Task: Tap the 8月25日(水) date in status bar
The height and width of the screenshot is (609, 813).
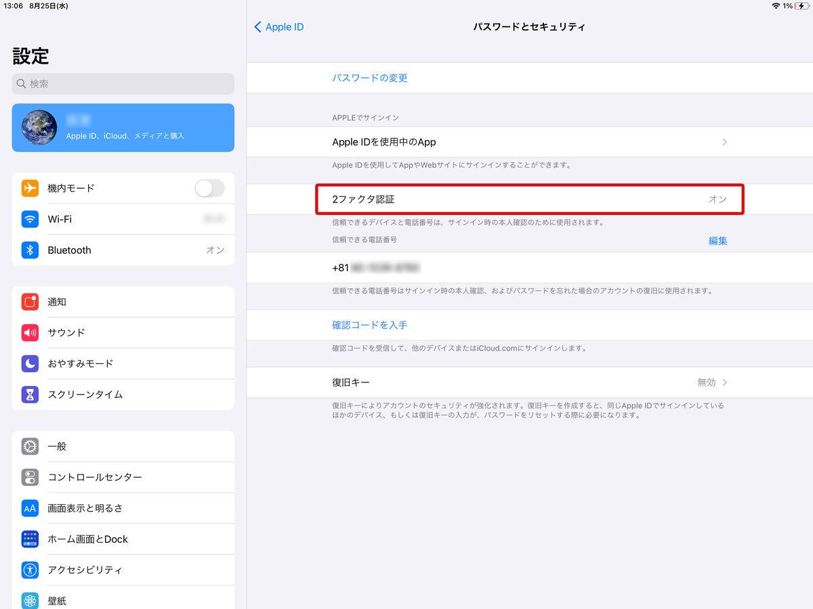Action: pos(50,6)
